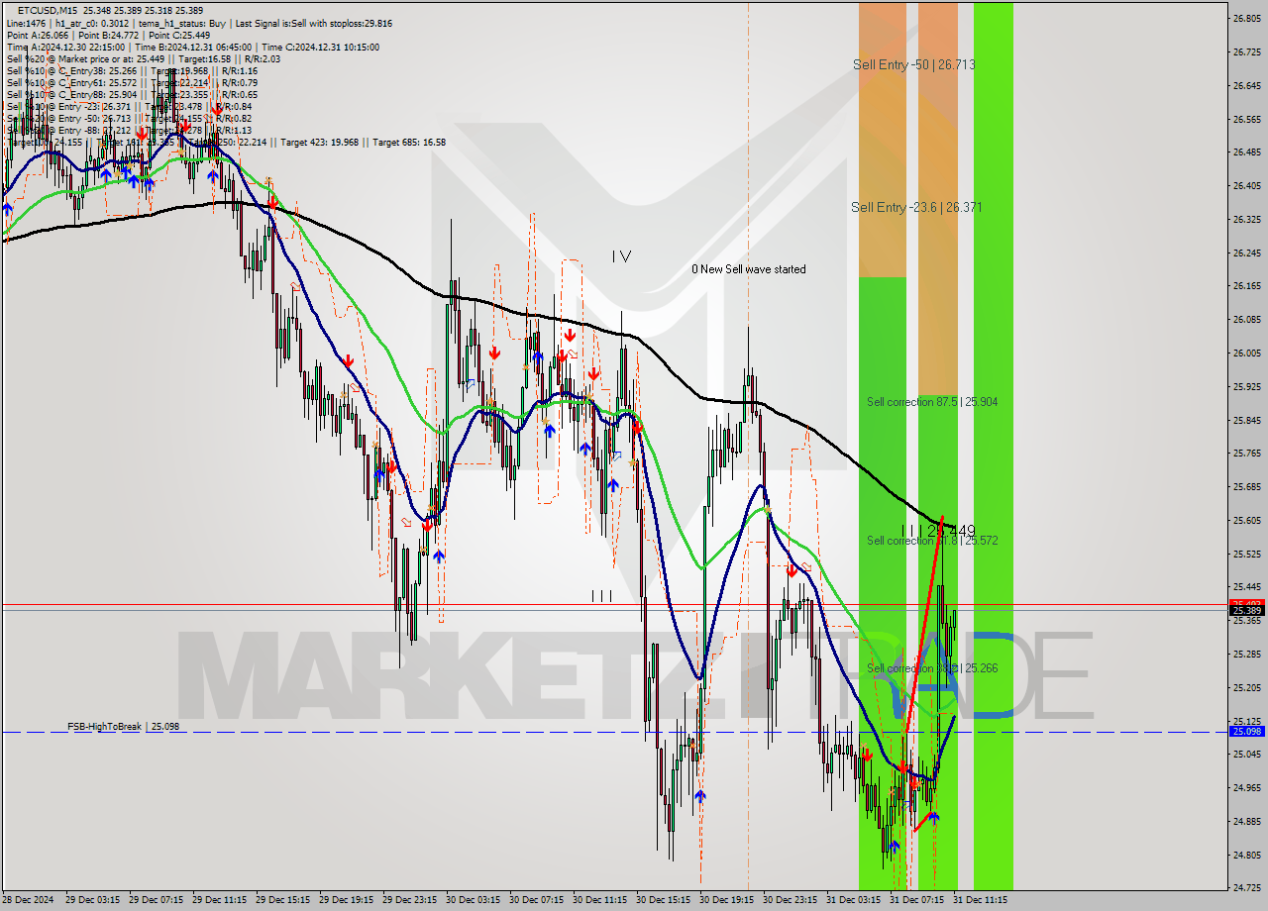Click 24.805 on the price axis
The width and height of the screenshot is (1268, 911).
point(1246,855)
